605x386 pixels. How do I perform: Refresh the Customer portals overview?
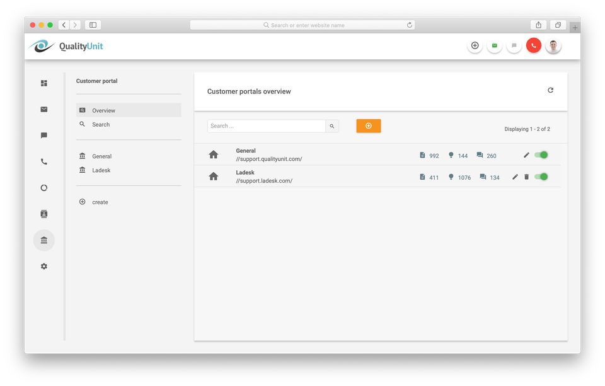pyautogui.click(x=550, y=91)
